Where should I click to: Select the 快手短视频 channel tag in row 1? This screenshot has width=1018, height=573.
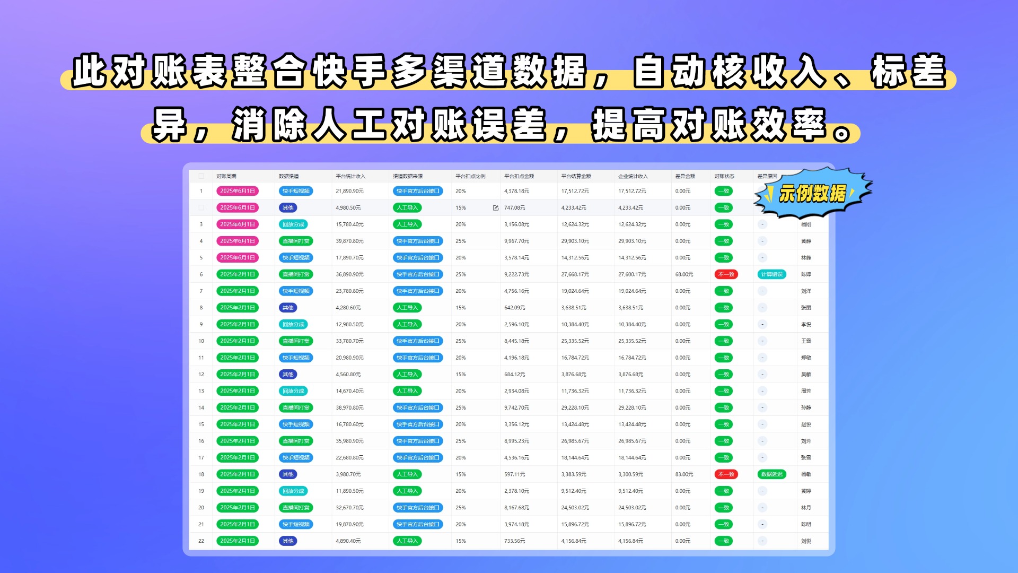pos(296,191)
